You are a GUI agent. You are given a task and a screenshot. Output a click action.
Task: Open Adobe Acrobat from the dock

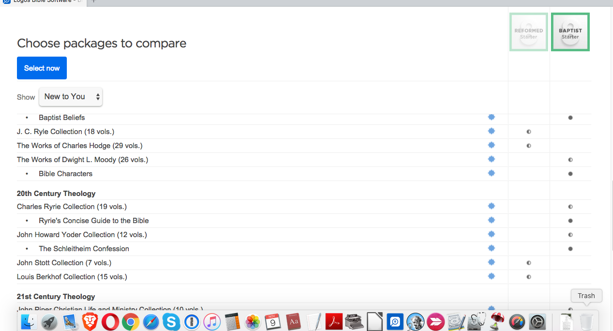tap(334, 321)
